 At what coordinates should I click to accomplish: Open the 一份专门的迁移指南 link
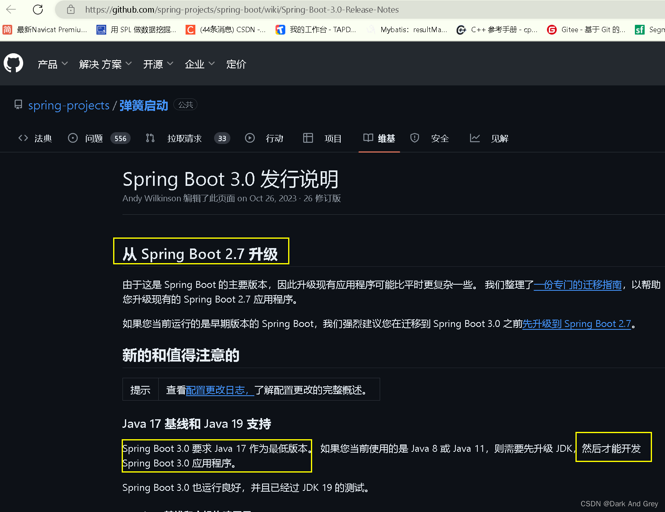point(577,285)
